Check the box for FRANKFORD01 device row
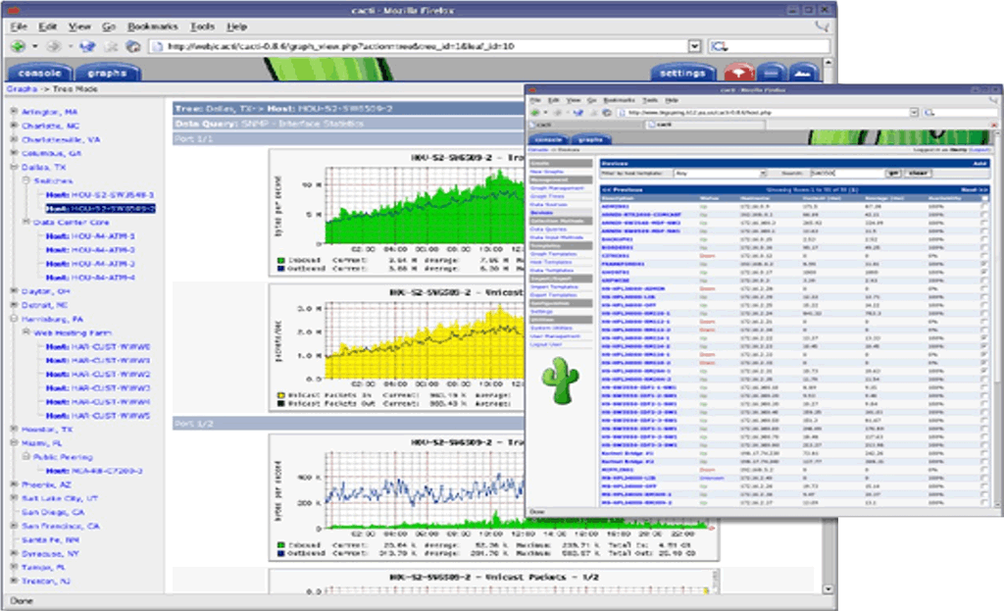The height and width of the screenshot is (611, 1004). [983, 264]
